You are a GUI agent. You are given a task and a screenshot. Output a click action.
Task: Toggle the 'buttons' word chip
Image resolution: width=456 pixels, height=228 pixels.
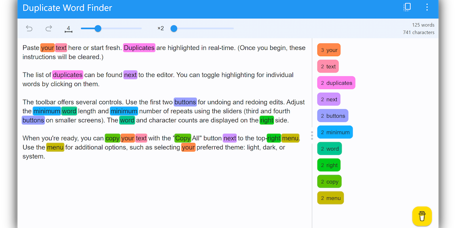click(333, 116)
